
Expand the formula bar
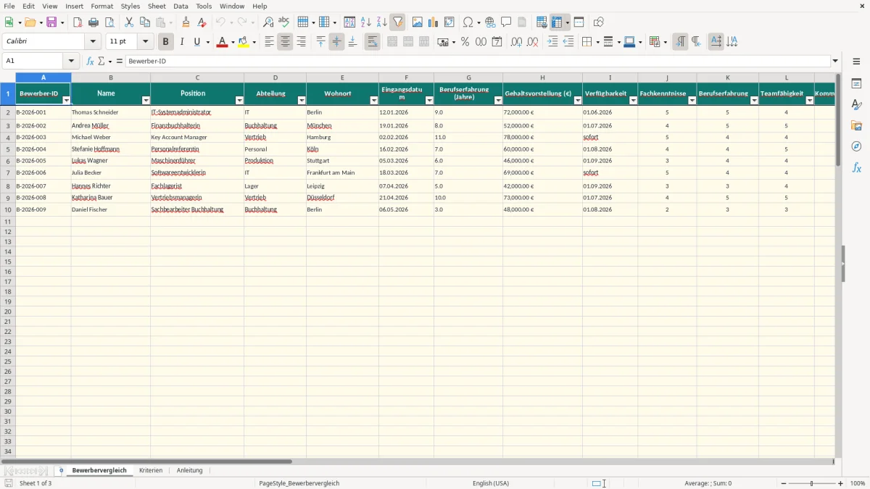[835, 61]
